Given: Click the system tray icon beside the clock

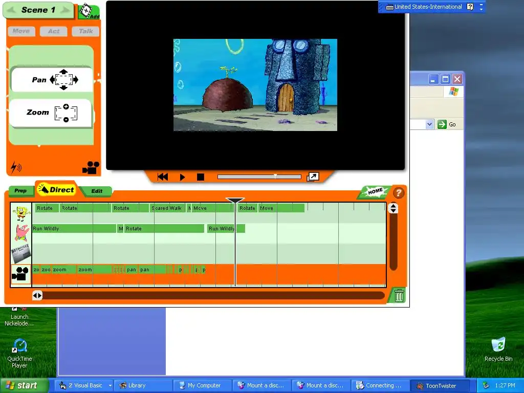Looking at the screenshot, I should click(486, 385).
